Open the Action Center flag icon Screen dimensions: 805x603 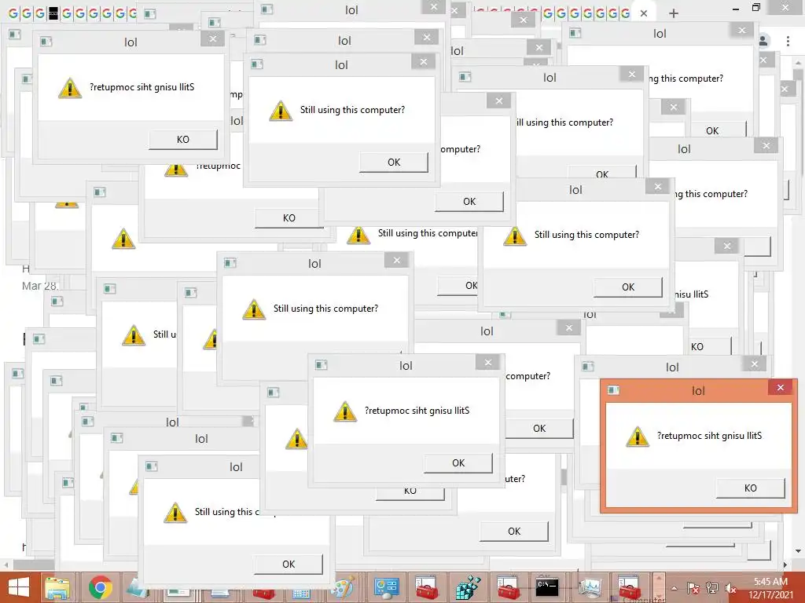click(693, 588)
